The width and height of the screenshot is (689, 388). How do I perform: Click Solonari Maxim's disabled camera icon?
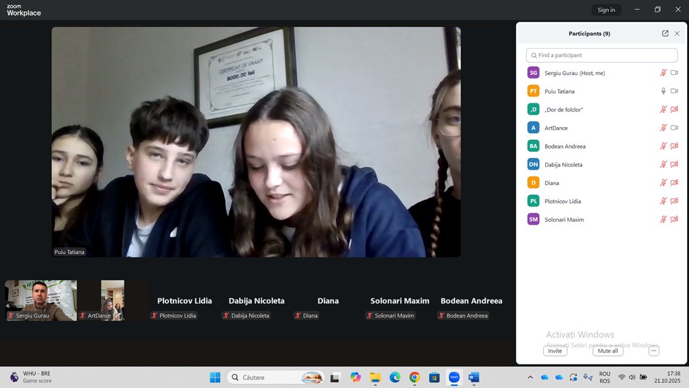tap(674, 220)
